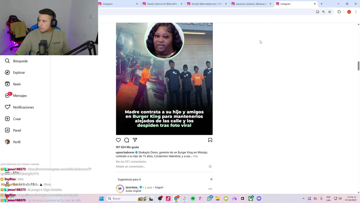Click the messenger icon with 9+ badge
The width and height of the screenshot is (360, 203).
click(8, 96)
